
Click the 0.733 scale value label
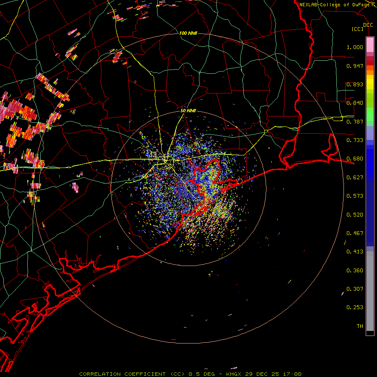click(355, 140)
